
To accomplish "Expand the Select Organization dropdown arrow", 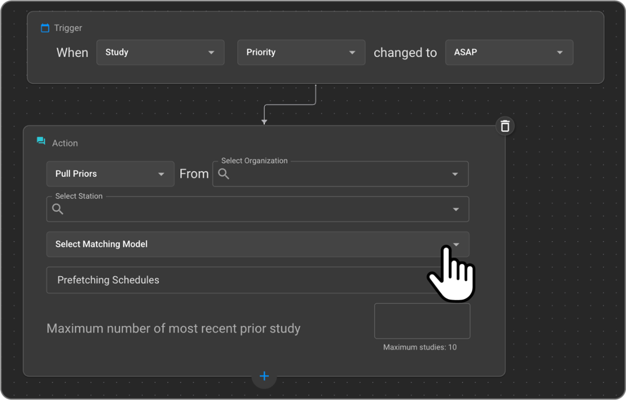I will (455, 174).
